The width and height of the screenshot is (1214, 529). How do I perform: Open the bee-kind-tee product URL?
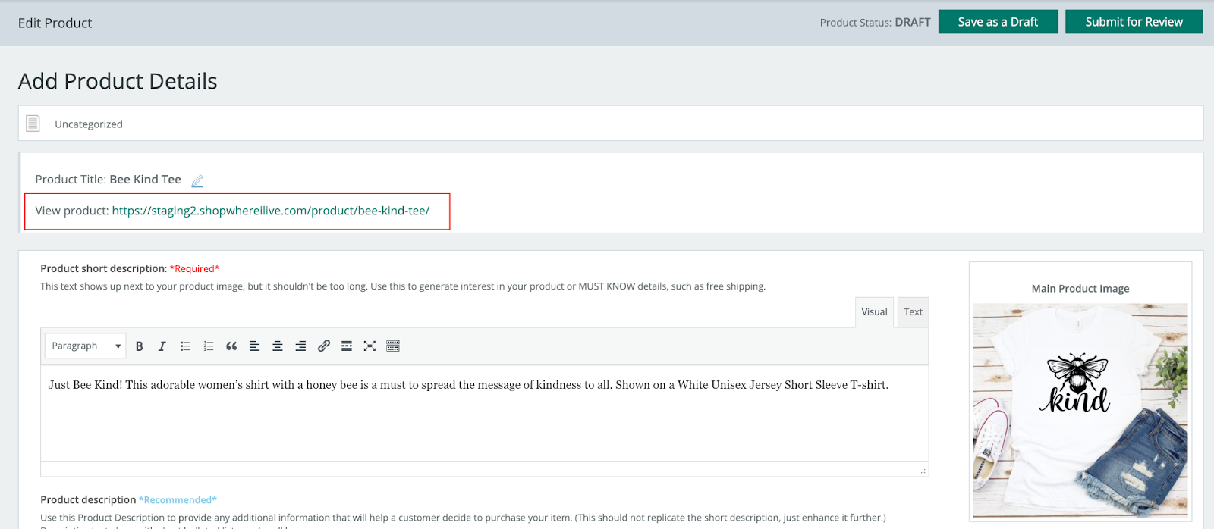click(x=271, y=211)
